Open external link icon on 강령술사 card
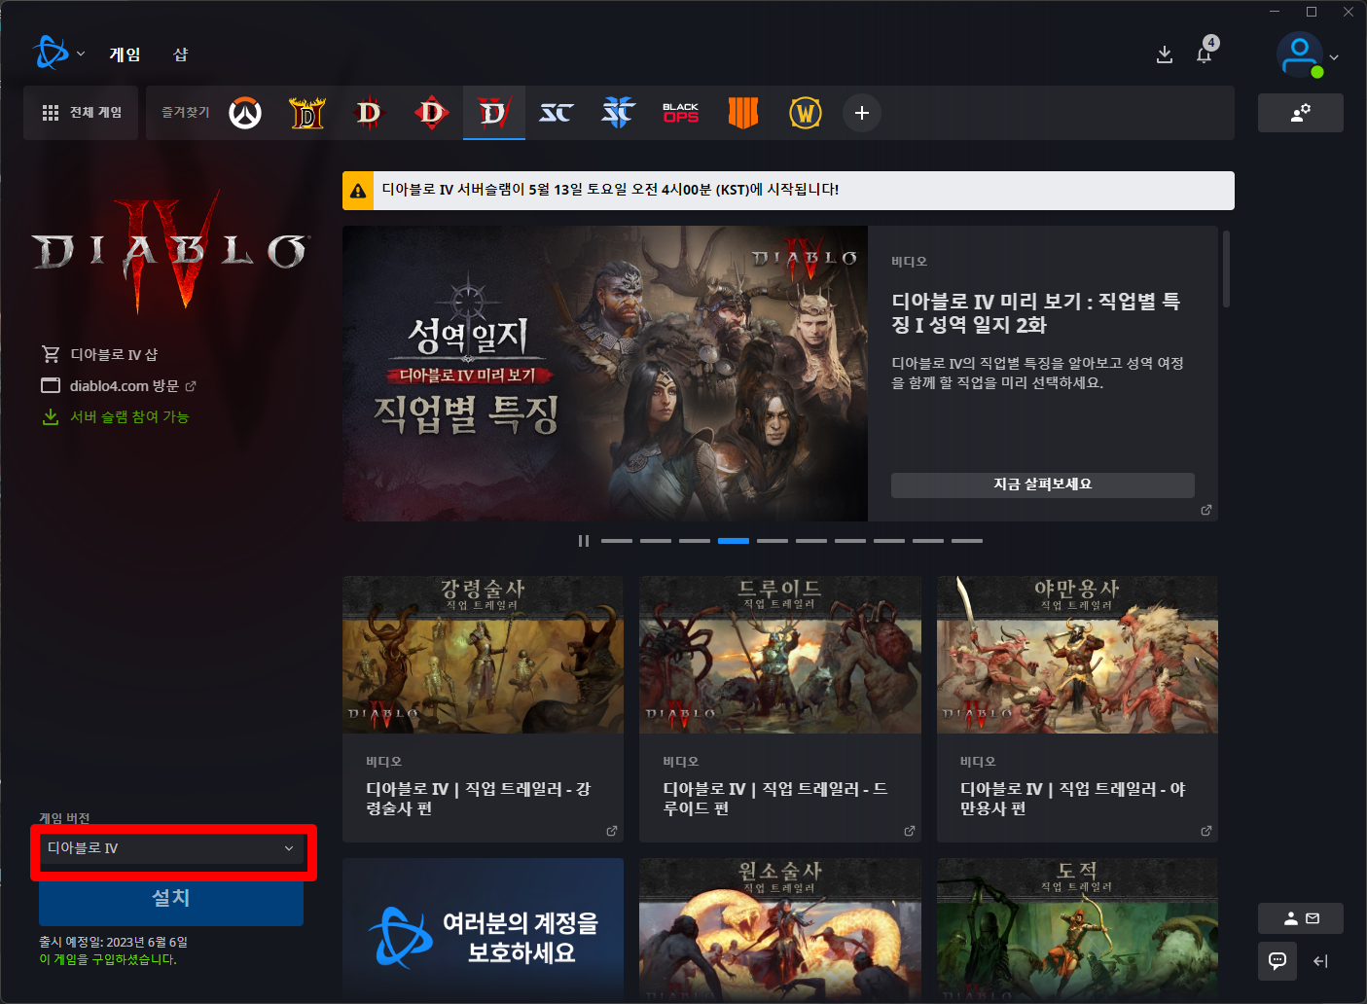Viewport: 1367px width, 1004px height. click(x=612, y=831)
